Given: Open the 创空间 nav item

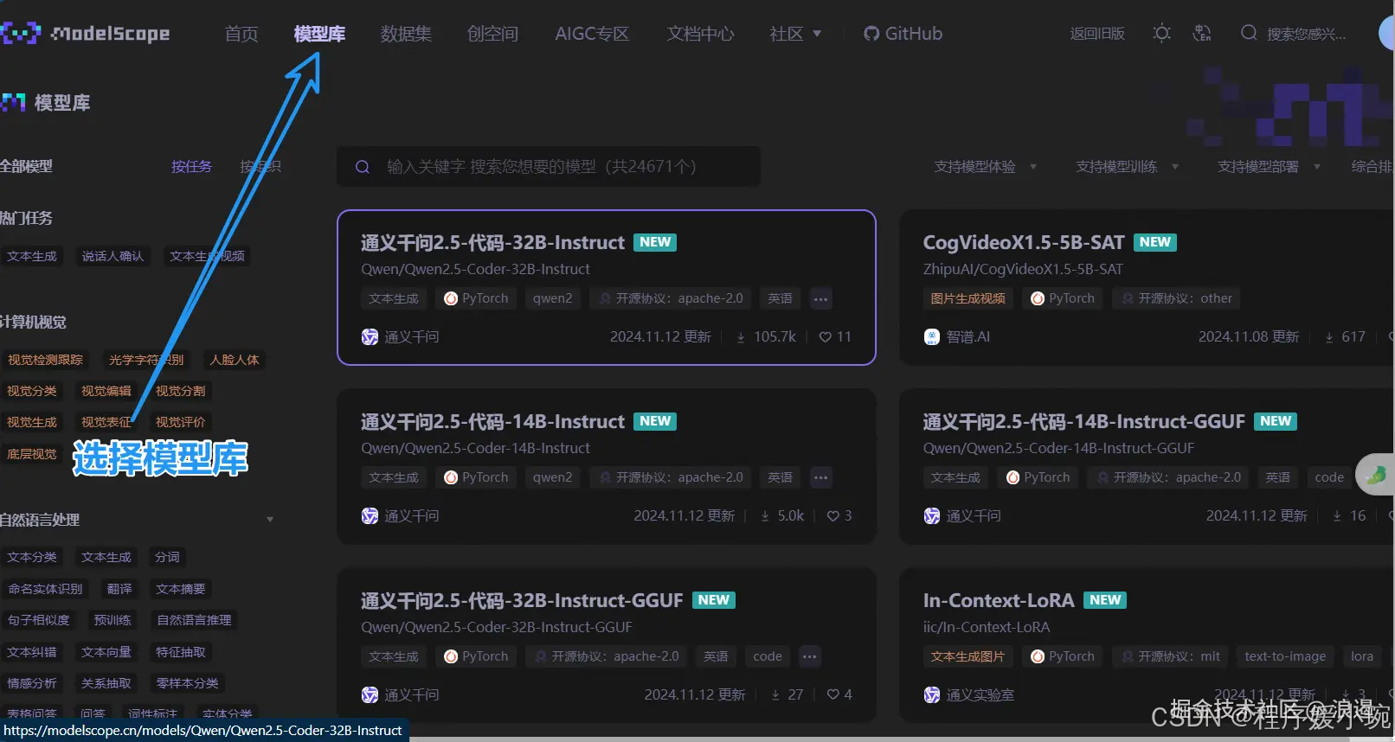Looking at the screenshot, I should click(492, 34).
